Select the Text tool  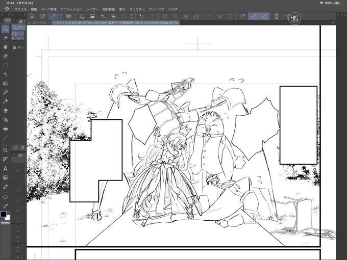pos(6,168)
